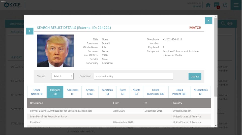The image size is (242, 135).
Task: Click the forename value Donald
Action: 106,43
